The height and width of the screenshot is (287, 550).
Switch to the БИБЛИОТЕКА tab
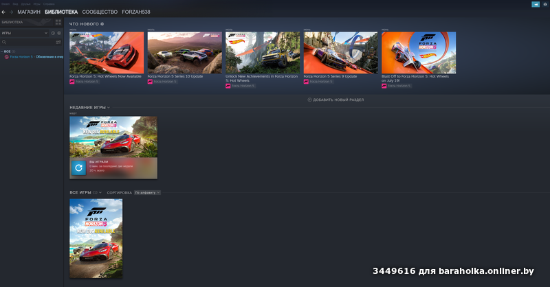point(61,12)
